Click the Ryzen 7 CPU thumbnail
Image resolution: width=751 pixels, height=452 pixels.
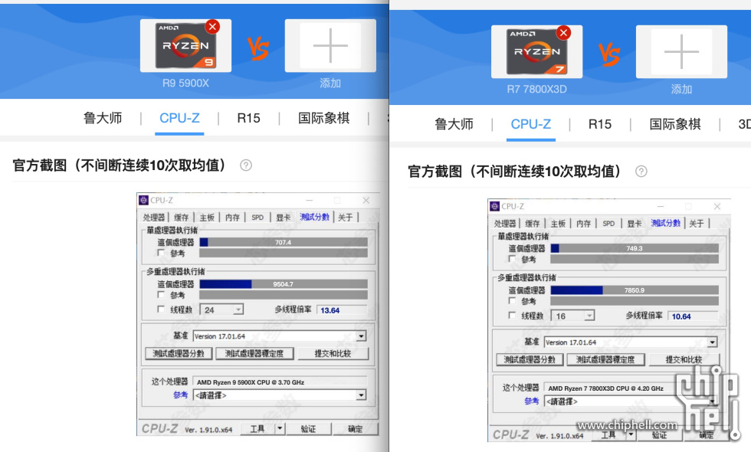click(537, 52)
